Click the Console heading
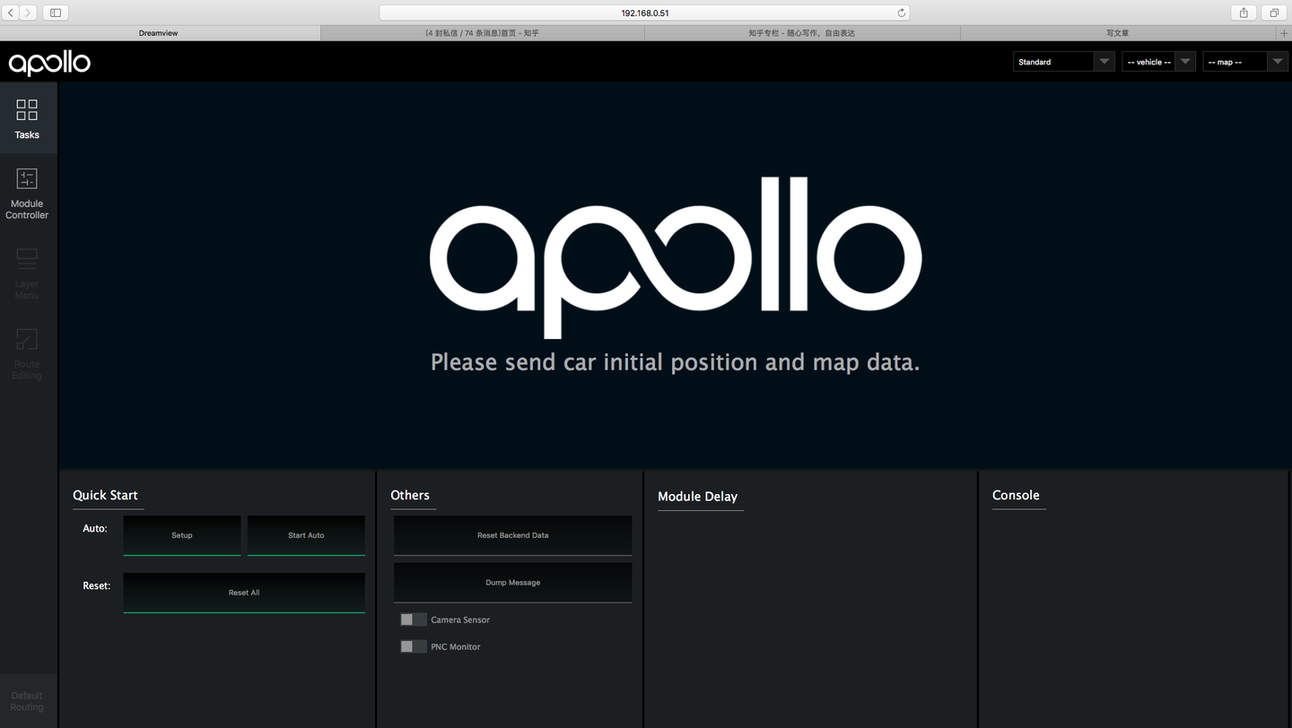The width and height of the screenshot is (1292, 728). tap(1016, 495)
